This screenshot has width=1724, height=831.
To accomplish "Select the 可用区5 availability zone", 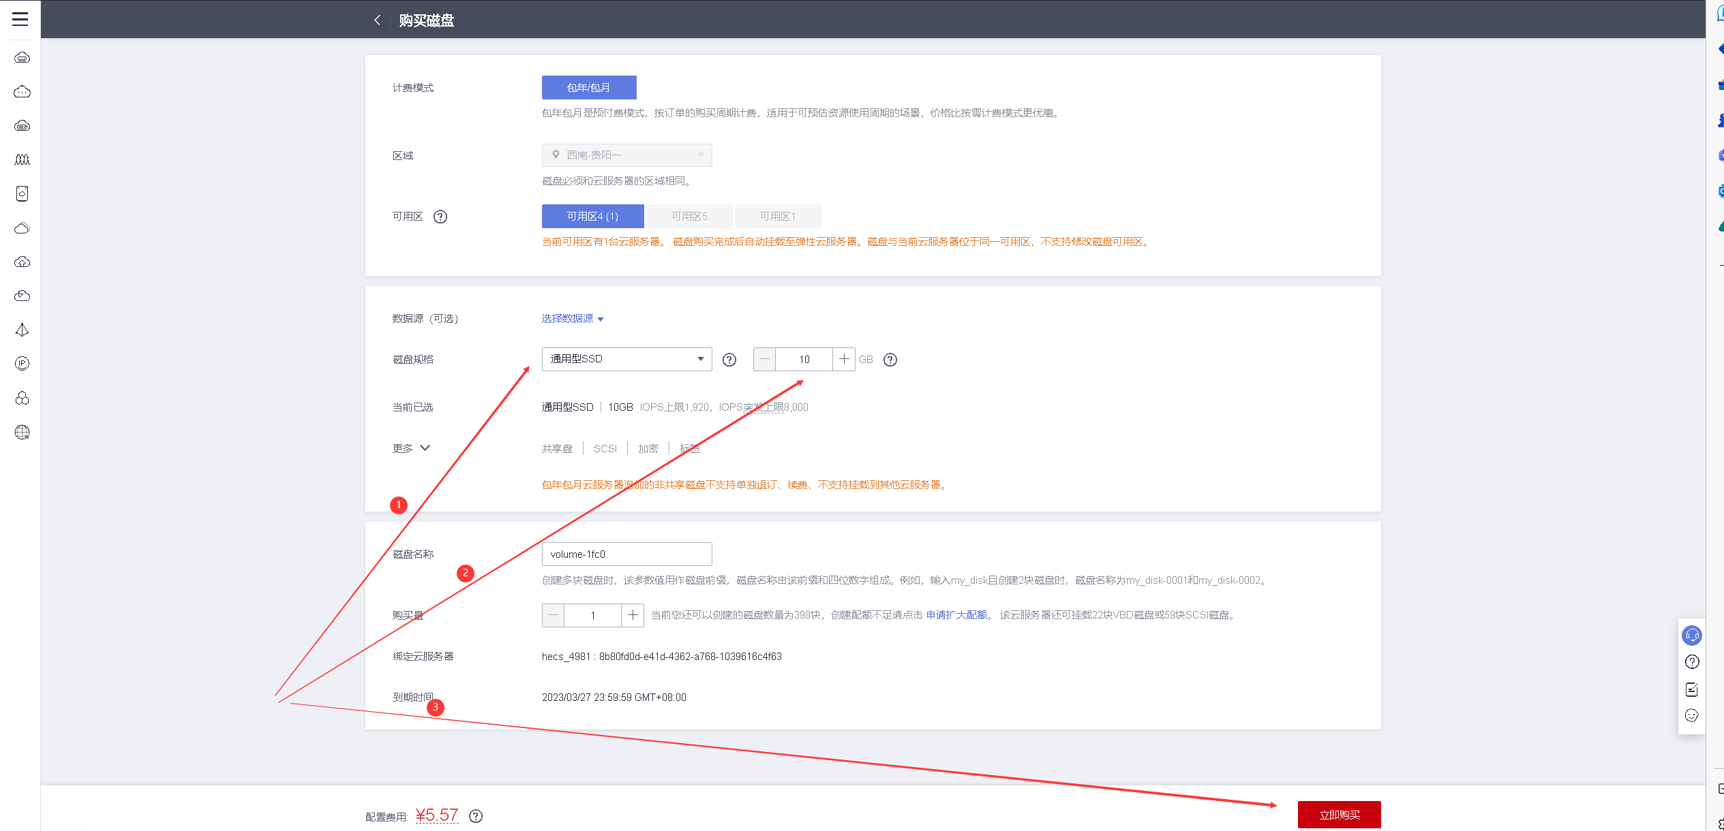I will click(689, 217).
